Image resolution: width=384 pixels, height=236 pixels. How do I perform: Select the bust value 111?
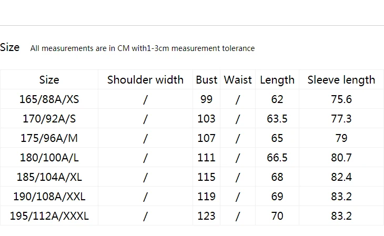[x=206, y=157]
